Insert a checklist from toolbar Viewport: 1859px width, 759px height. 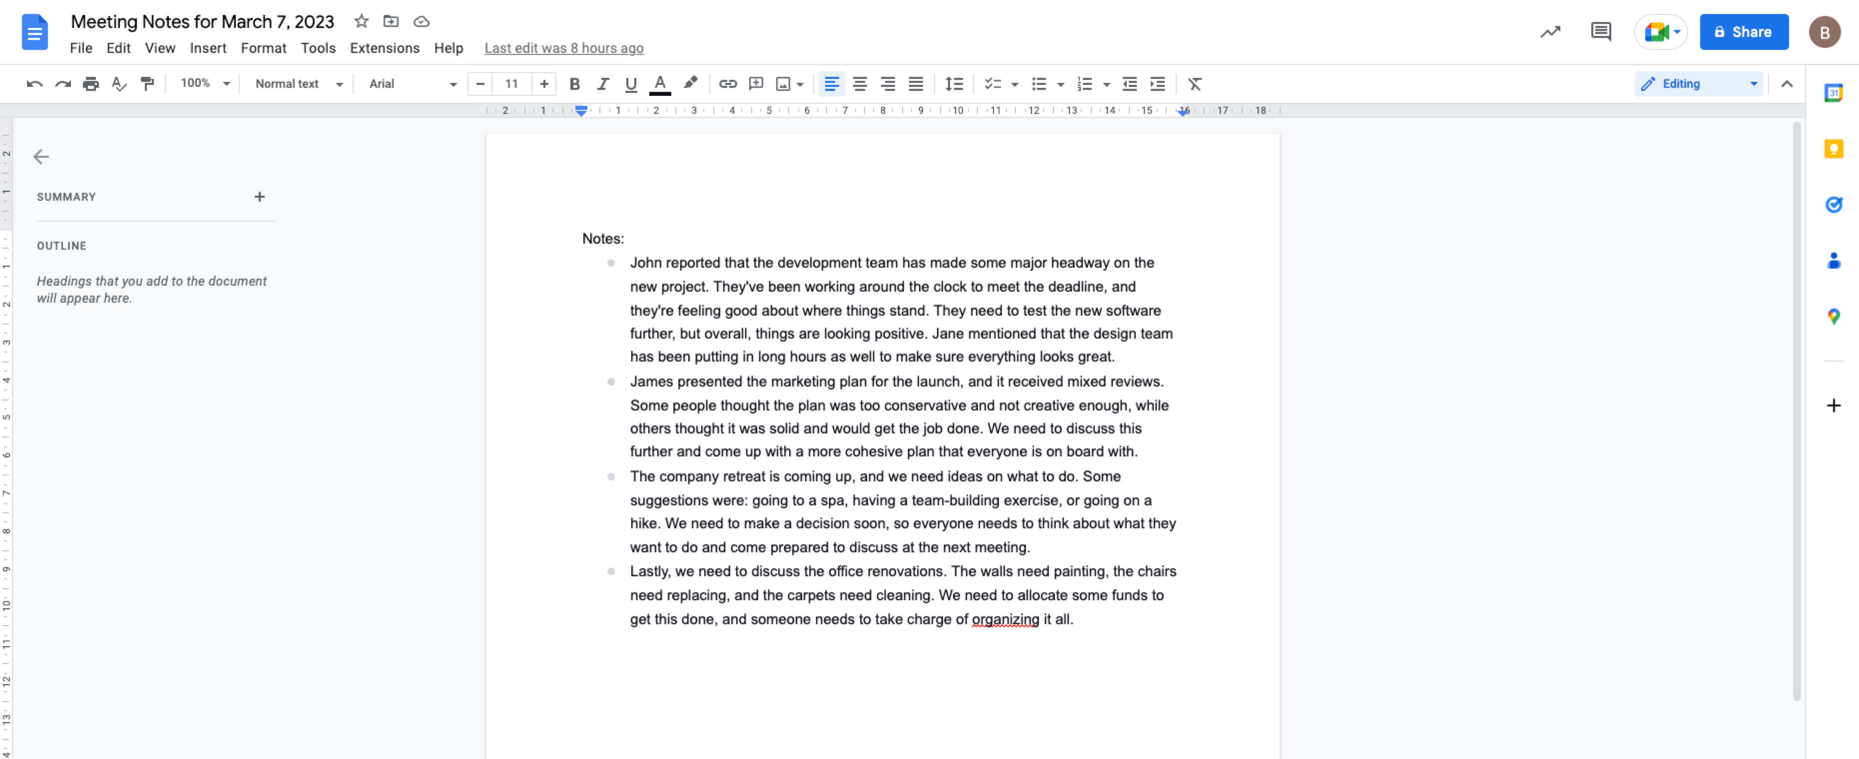click(993, 84)
